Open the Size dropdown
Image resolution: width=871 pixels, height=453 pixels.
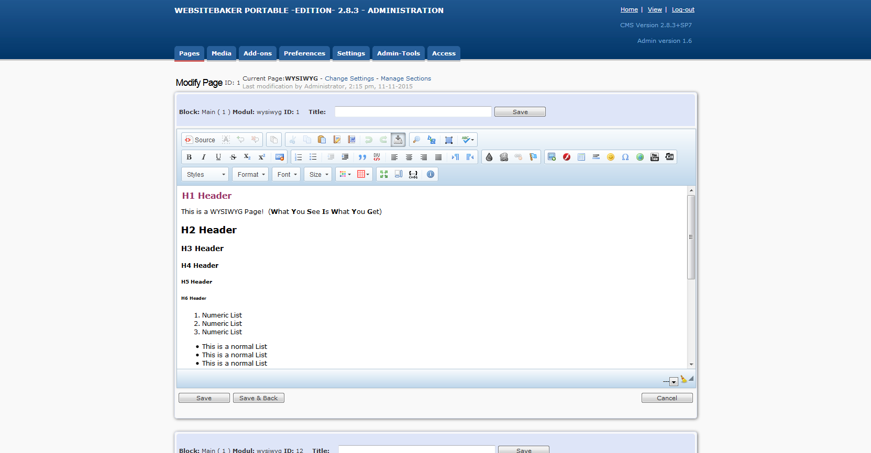tap(318, 174)
